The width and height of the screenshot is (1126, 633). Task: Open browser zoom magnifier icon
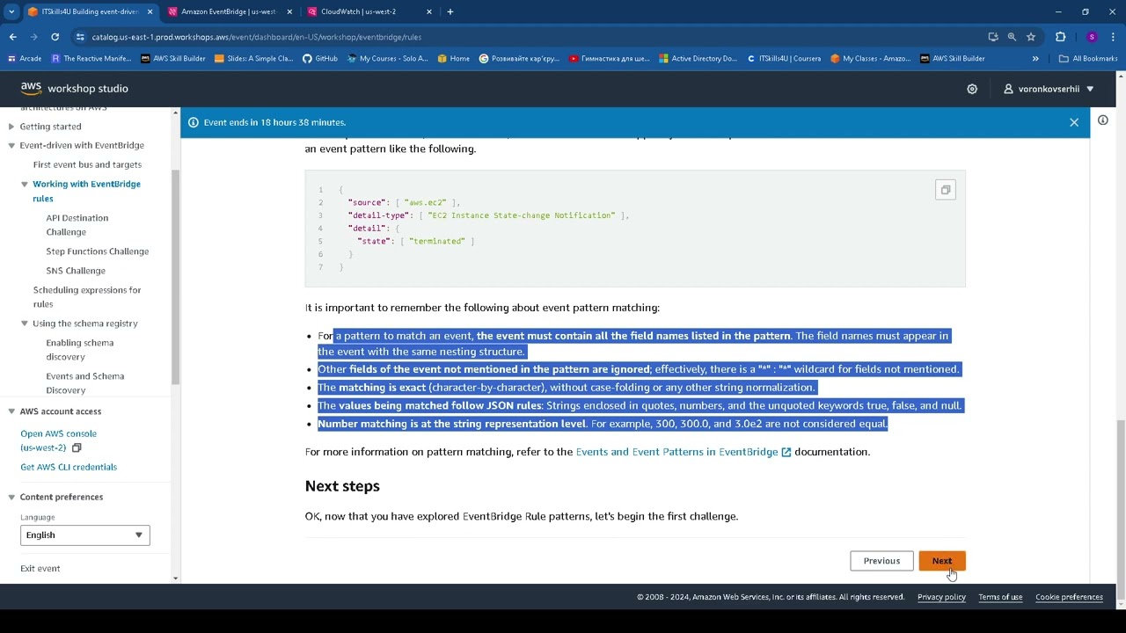1013,37
